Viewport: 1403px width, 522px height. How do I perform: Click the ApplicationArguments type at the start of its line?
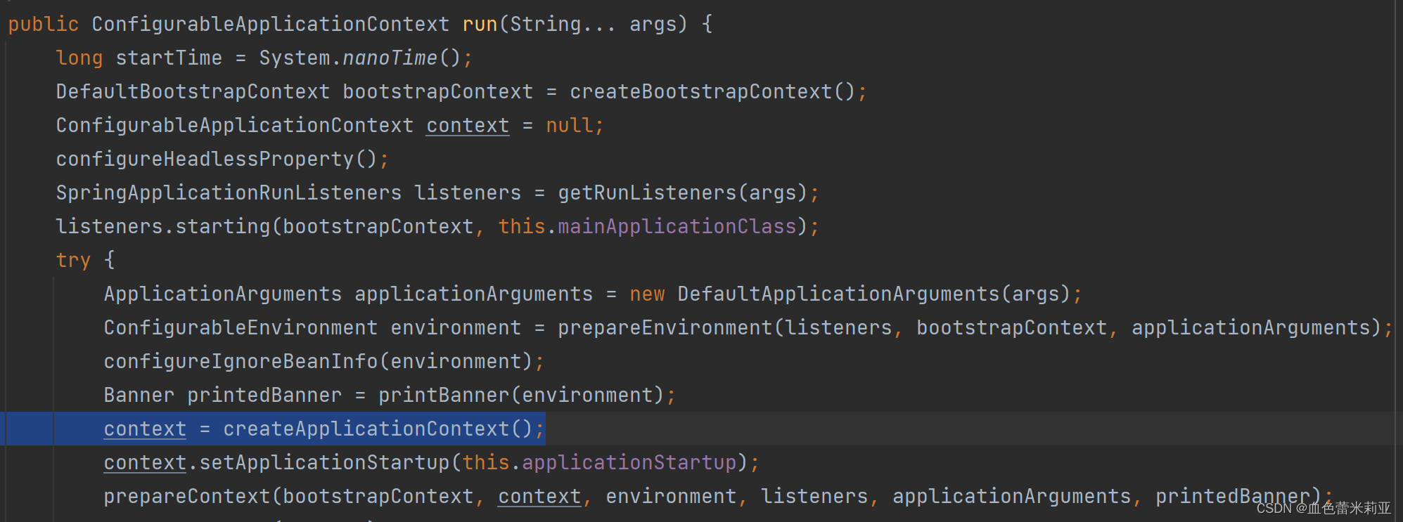tap(223, 294)
